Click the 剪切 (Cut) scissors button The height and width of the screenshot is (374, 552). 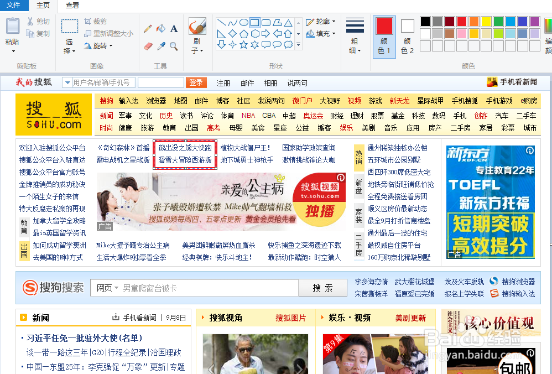click(x=38, y=22)
